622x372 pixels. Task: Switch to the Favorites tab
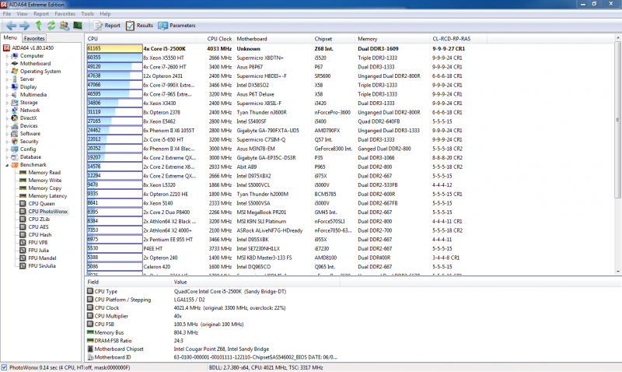(x=34, y=38)
